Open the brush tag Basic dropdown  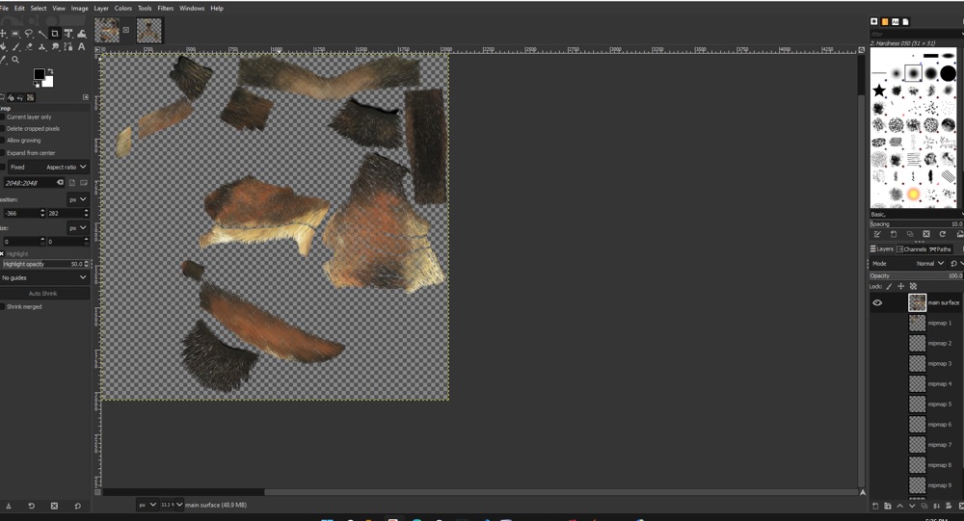[916, 215]
